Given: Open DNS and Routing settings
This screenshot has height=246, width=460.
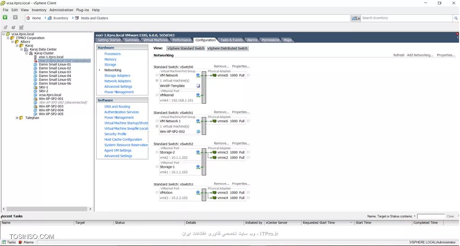Looking at the screenshot, I should pos(117,107).
